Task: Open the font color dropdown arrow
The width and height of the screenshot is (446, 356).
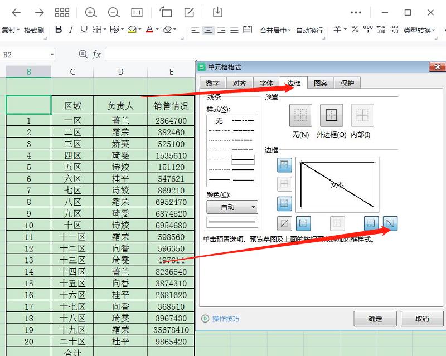Action: tap(157, 30)
